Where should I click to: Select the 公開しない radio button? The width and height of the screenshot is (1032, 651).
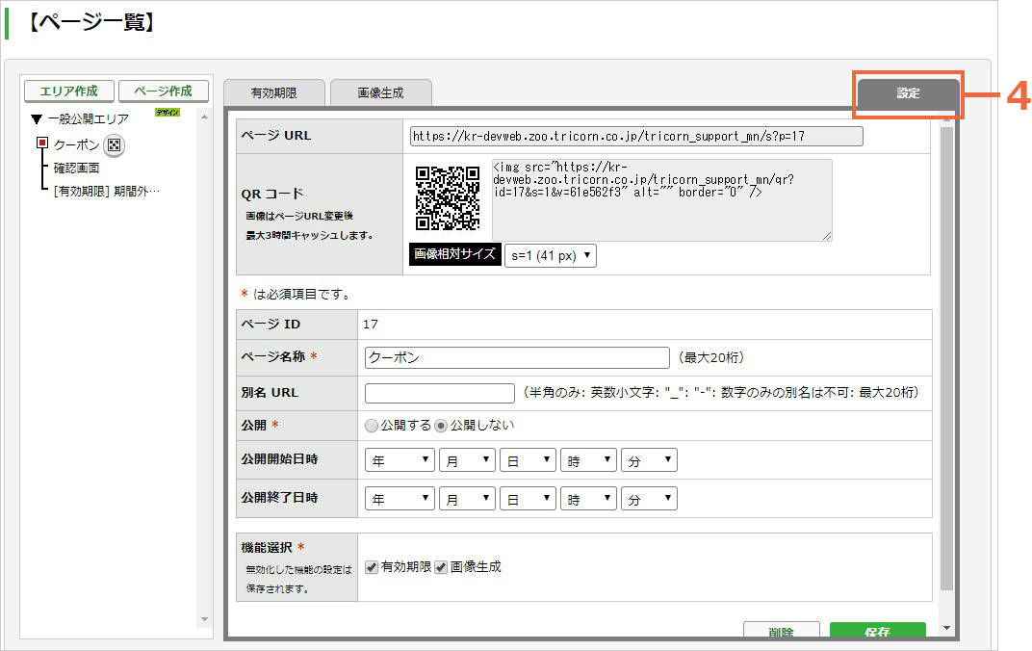[x=441, y=426]
